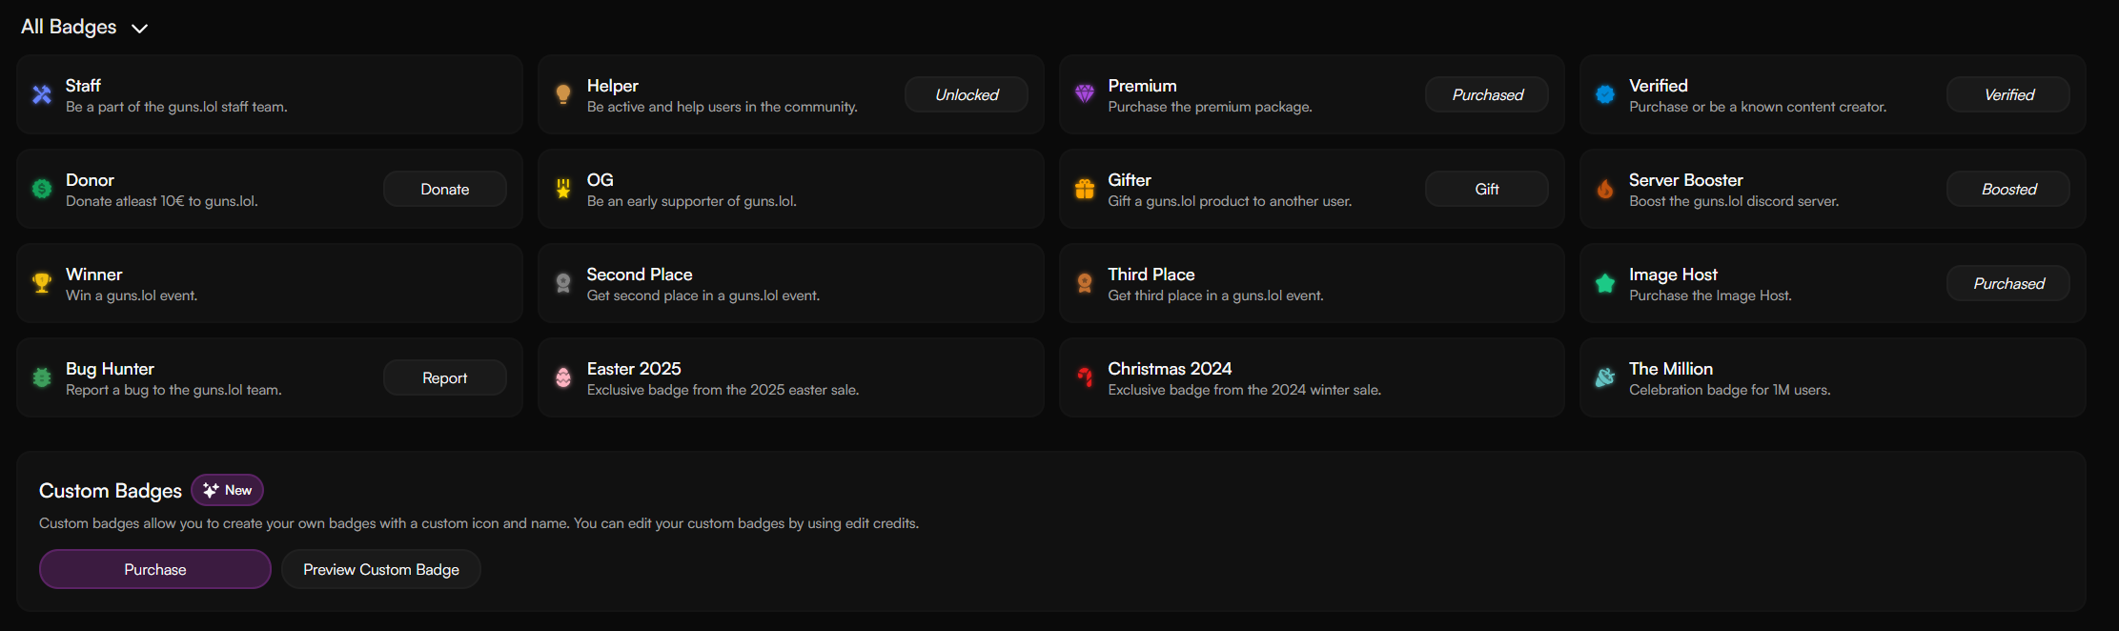2119x631 pixels.
Task: Click Purchased status on Image Host badge
Action: point(2008,283)
